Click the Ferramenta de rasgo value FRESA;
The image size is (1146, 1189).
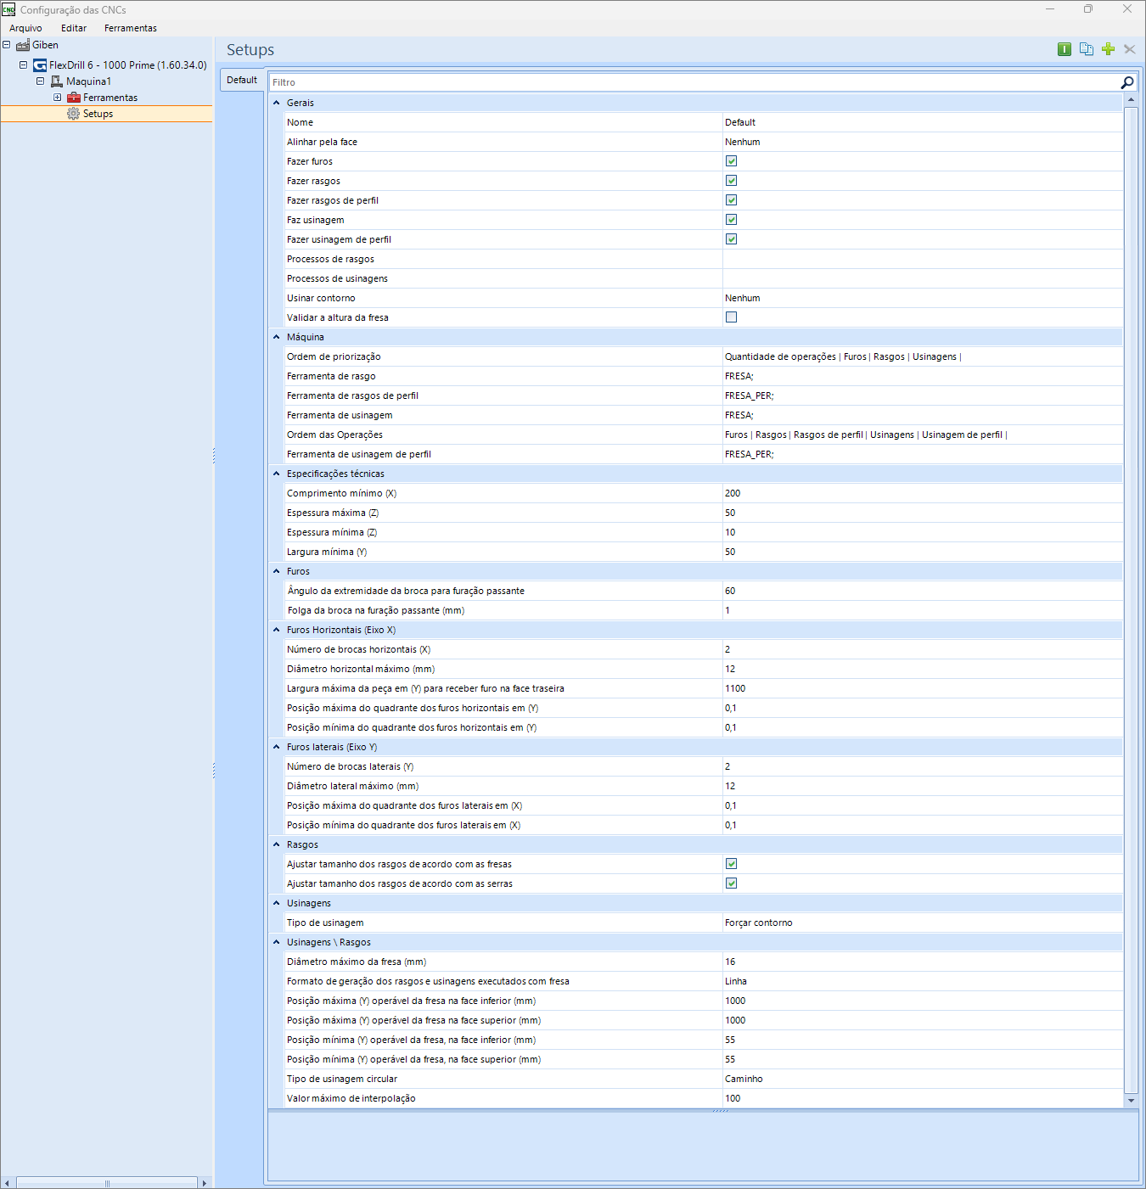pos(923,376)
